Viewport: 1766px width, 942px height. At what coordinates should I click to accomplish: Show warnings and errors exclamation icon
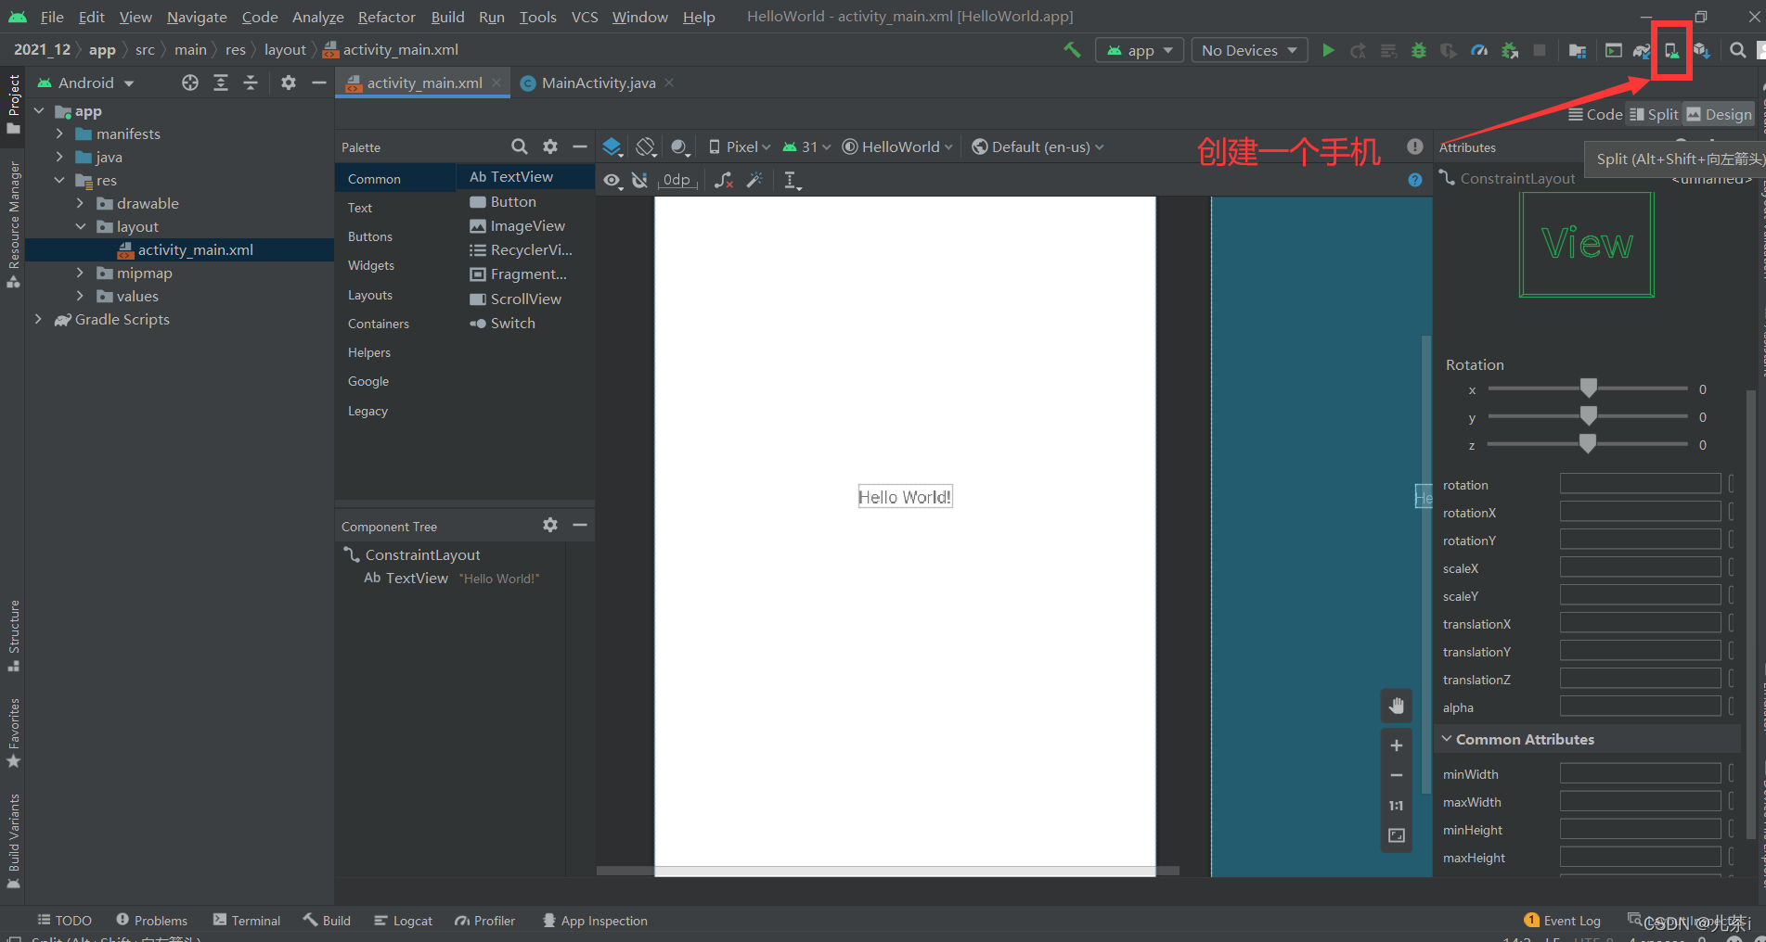tap(1414, 146)
